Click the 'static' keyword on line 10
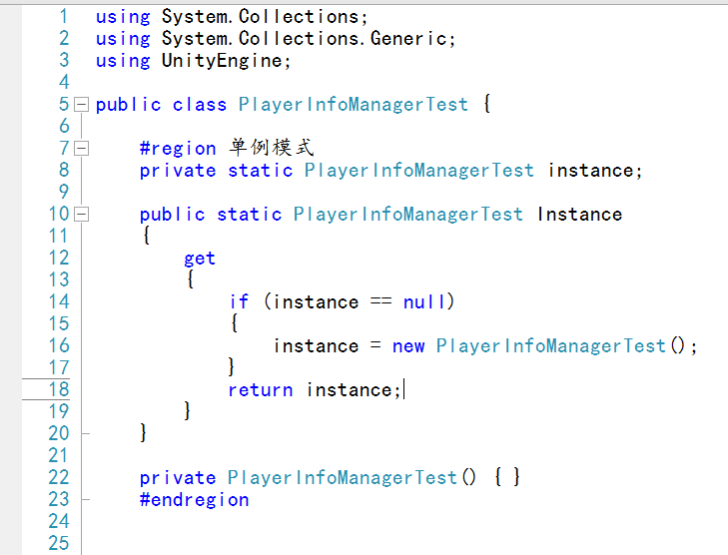 pos(250,215)
